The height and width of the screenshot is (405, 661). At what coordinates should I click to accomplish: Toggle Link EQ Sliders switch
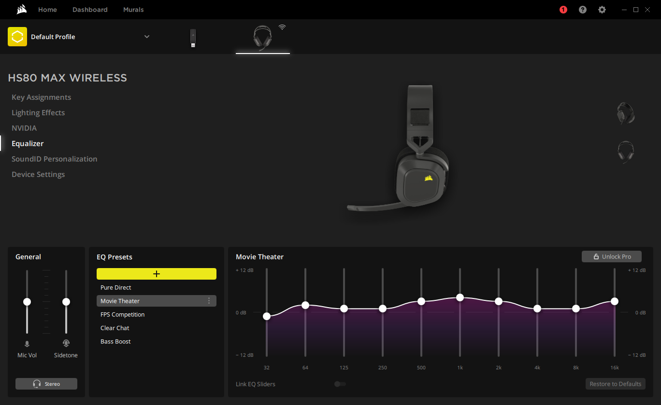pyautogui.click(x=340, y=384)
